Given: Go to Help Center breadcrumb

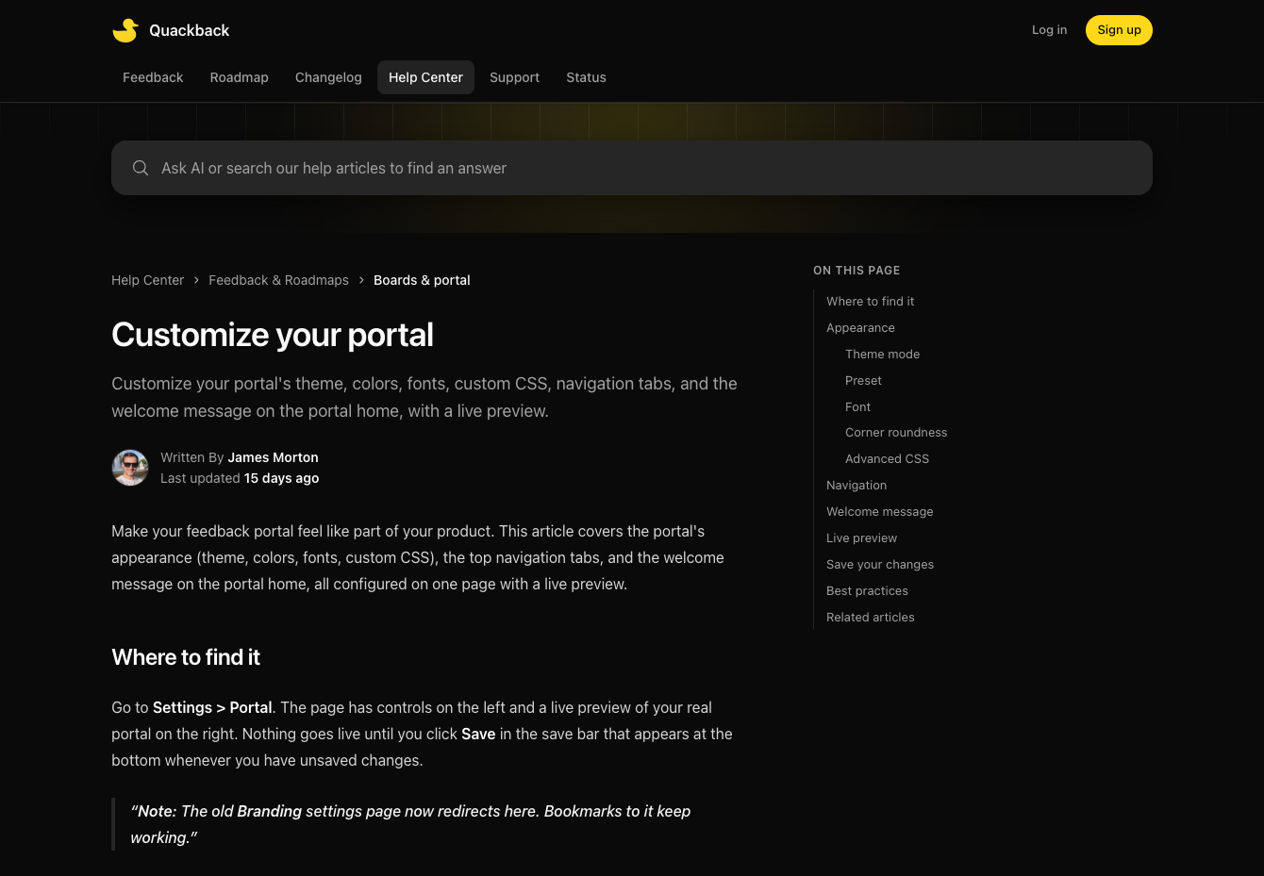Looking at the screenshot, I should click(x=147, y=280).
